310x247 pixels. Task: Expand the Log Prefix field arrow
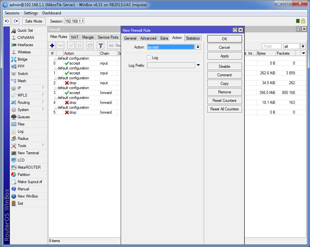(198, 65)
